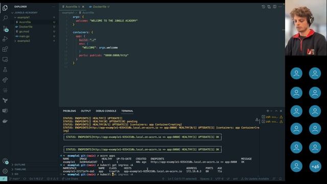This screenshot has width=327, height=184.
Task: Open the Remote Explorer view
Action: (x=5, y=59)
